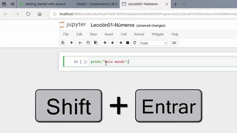
Task: Open the Kernel menu
Action: 139,34
